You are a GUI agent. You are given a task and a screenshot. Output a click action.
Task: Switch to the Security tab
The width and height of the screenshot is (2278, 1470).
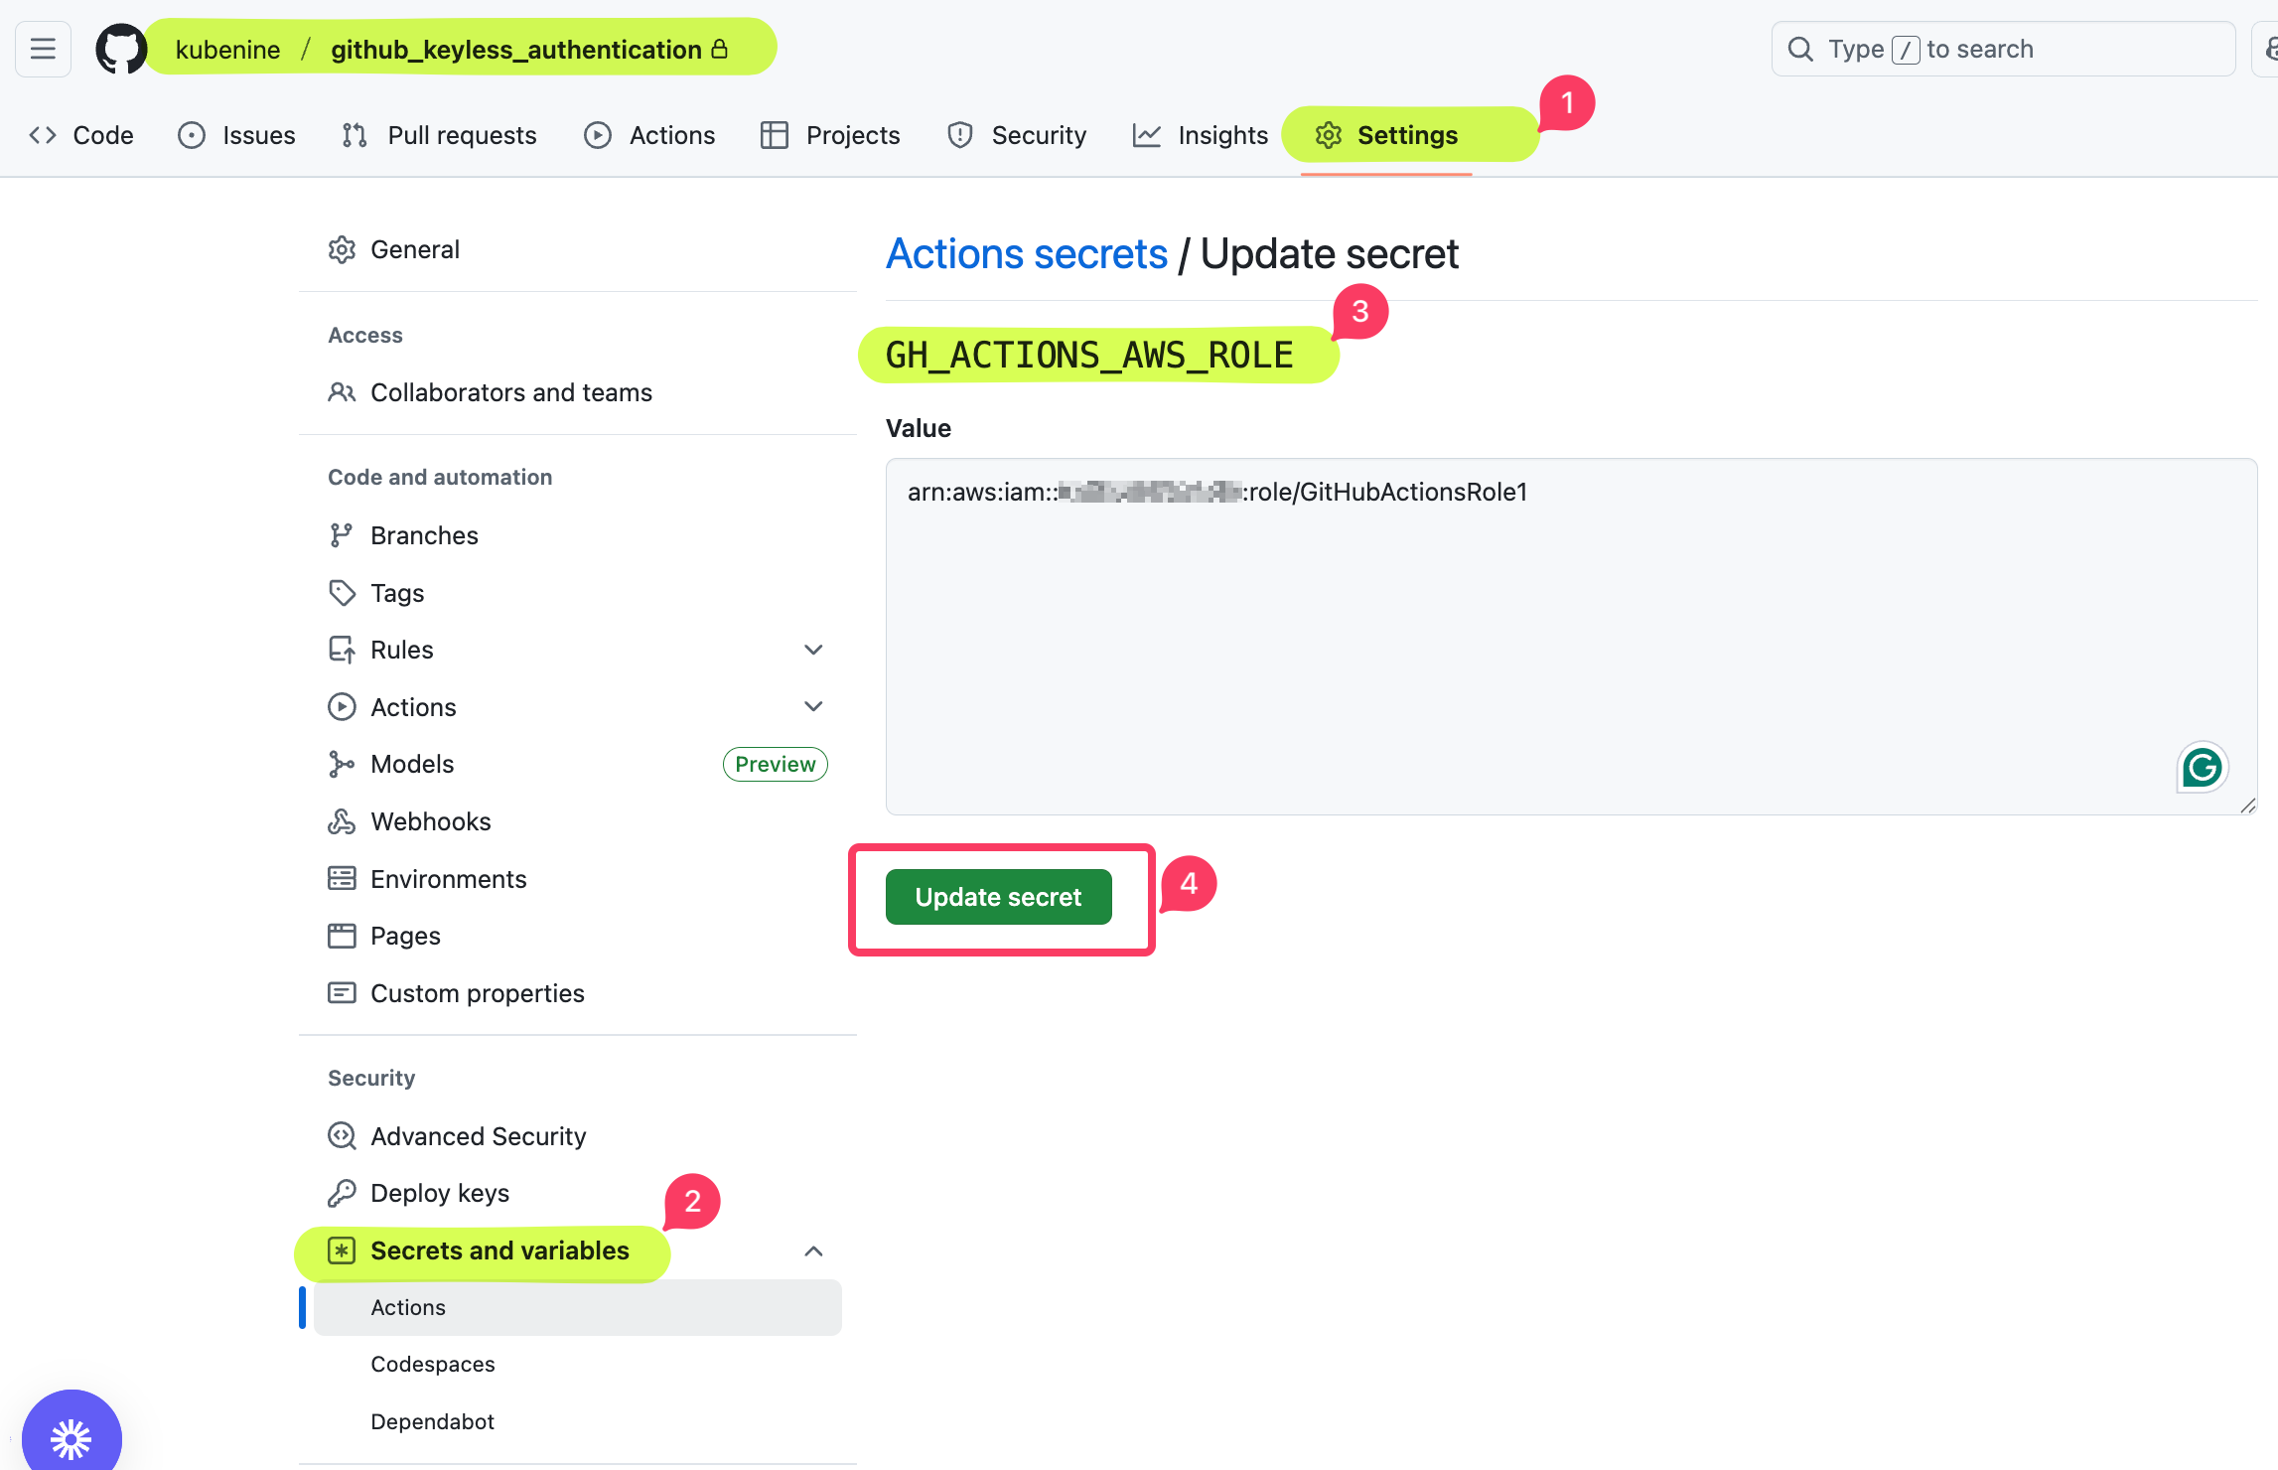click(x=1039, y=135)
